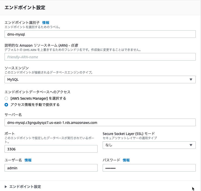The image size is (201, 191).
Task: Open the ソースエンジン MySQL dropdown
Action: (x=100, y=79)
